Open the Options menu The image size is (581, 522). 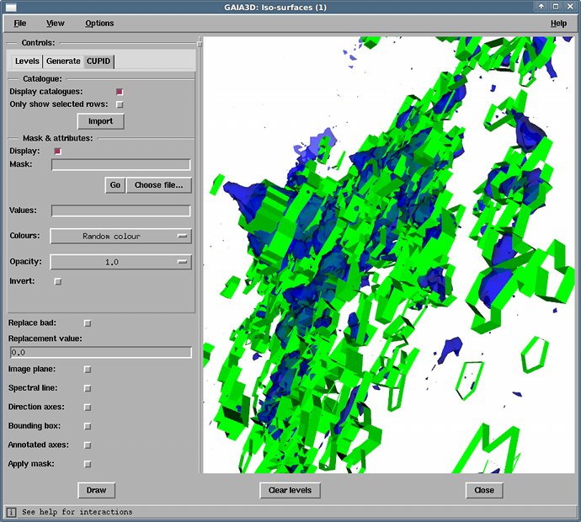(99, 24)
